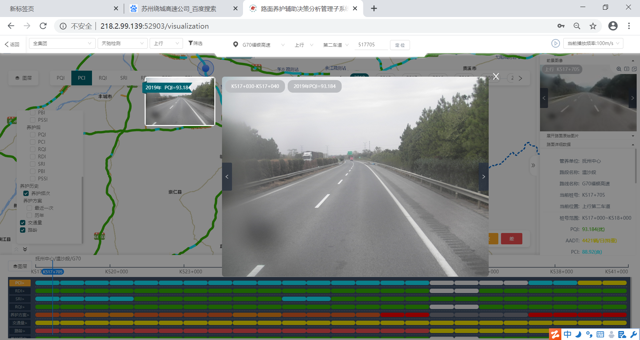The image size is (640, 340).
Task: Expand the 天驰检测 dropdown
Action: point(122,43)
